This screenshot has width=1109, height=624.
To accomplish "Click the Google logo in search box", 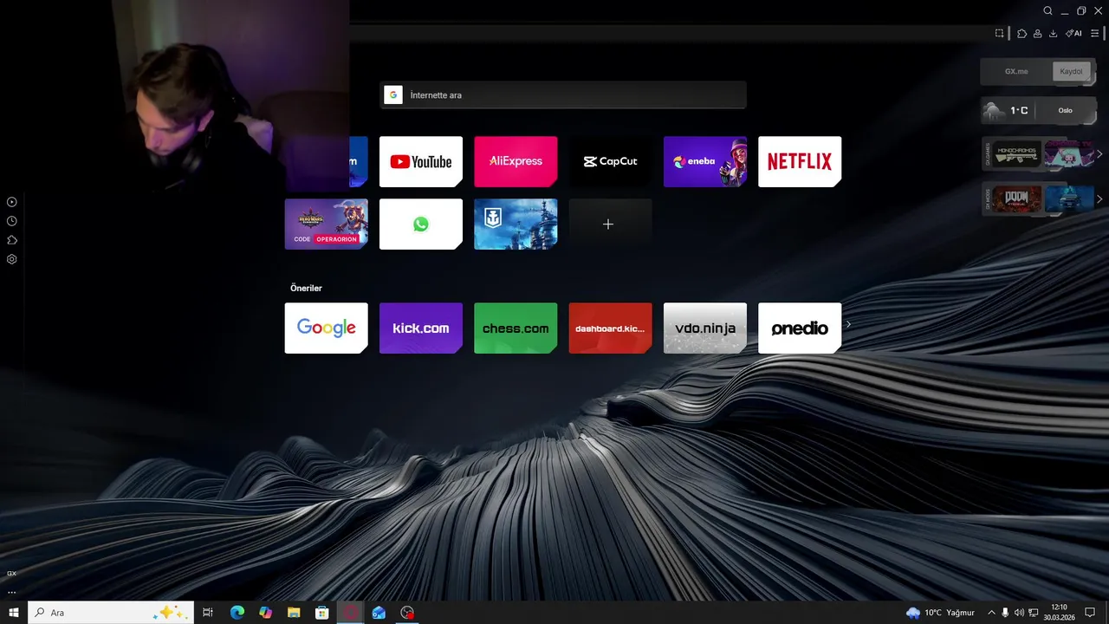I will (393, 95).
